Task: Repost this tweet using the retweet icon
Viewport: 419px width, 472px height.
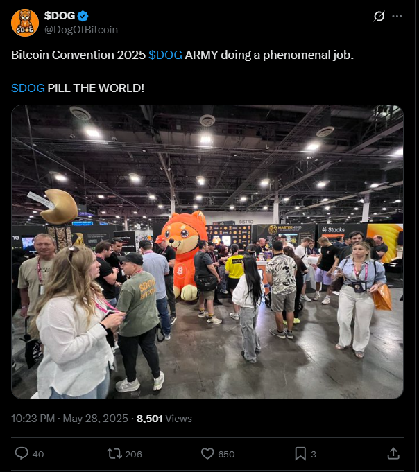Action: [x=114, y=454]
